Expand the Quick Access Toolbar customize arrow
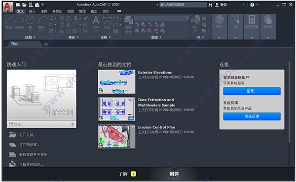296x182 pixels. pos(43,5)
